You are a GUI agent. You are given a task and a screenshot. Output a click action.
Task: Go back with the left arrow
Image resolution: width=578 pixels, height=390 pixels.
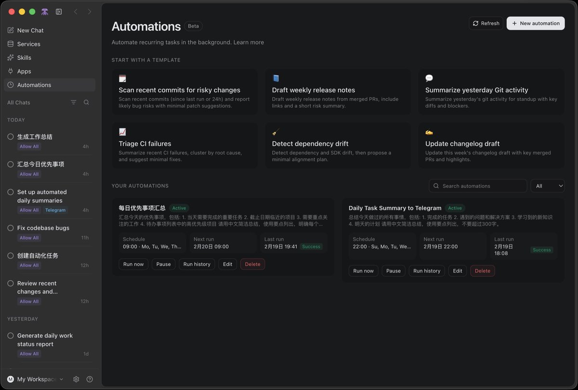(76, 12)
